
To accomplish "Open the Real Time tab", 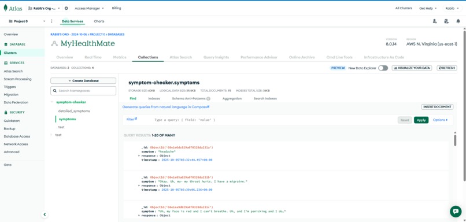I will click(x=93, y=57).
